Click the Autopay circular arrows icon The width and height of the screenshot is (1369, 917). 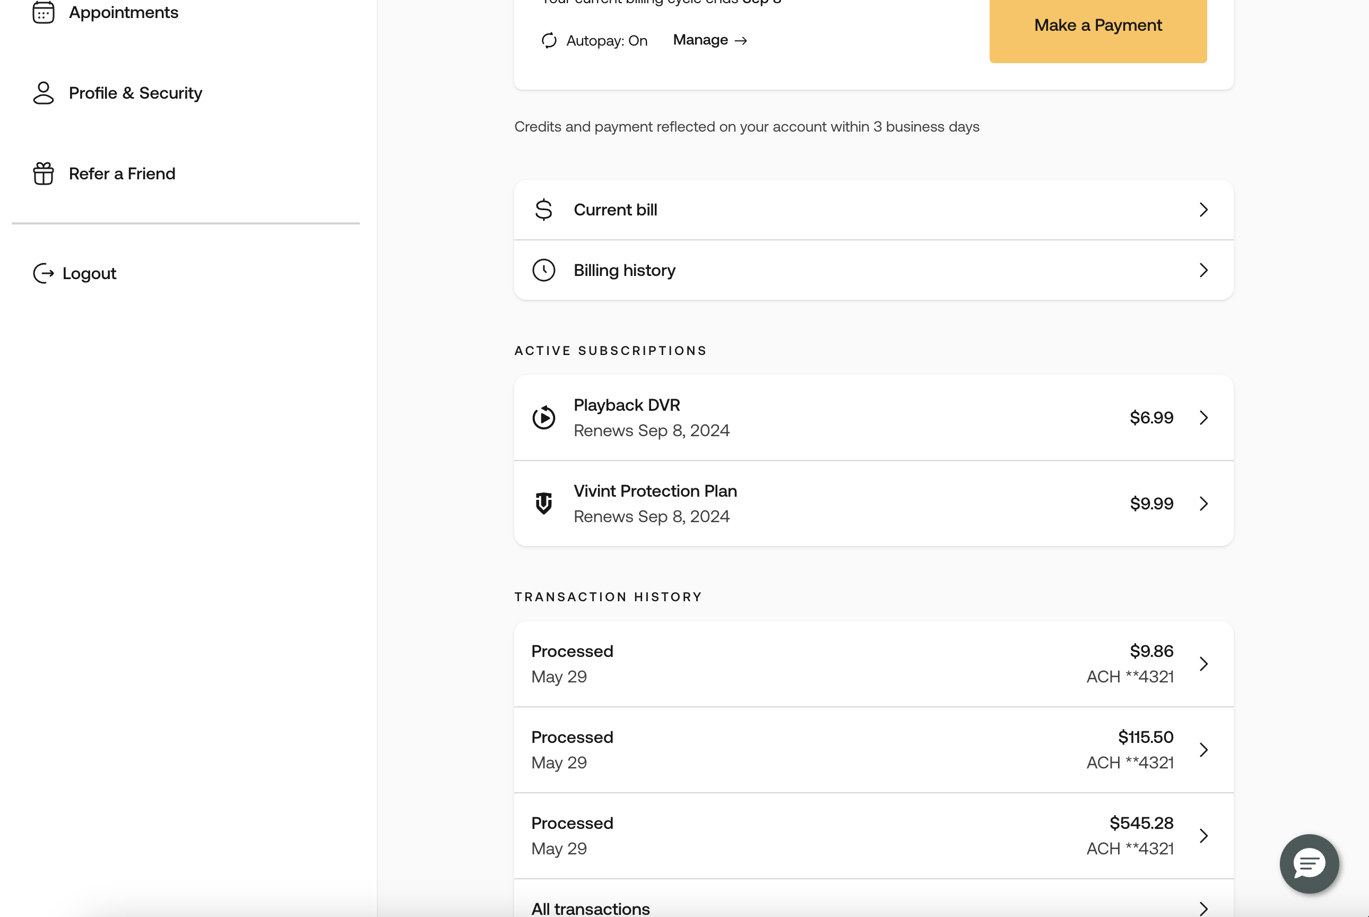tap(549, 40)
